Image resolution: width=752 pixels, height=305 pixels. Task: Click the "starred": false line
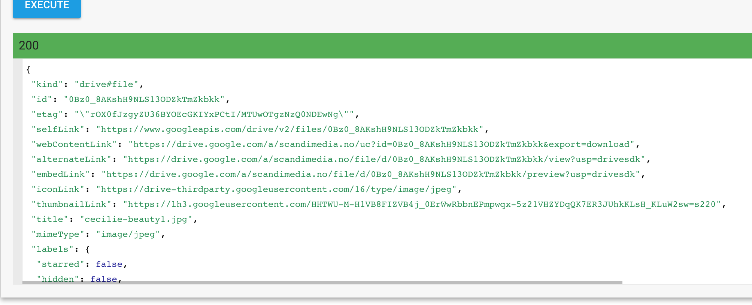[82, 264]
